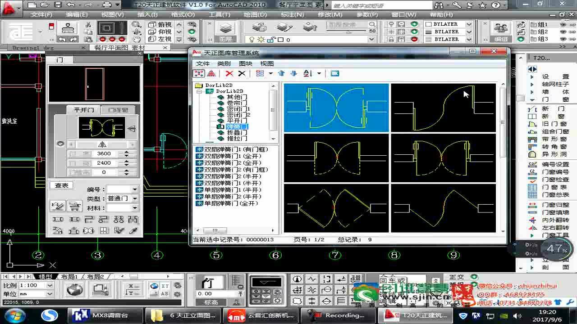577x324 pixels.
Task: Open 文件(F) menu in AutoCAD menu bar
Action: click(x=41, y=14)
